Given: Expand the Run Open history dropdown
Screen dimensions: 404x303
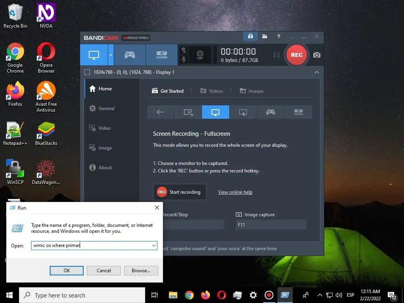Looking at the screenshot, I should [x=154, y=245].
